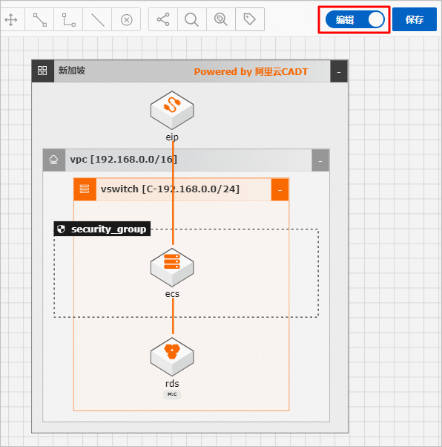Toggle the 编辑 edit mode switch

pyautogui.click(x=354, y=19)
